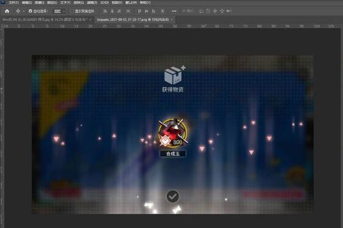343x228 pixels.
Task: Click the 3D video camera icon
Action: pyautogui.click(x=229, y=11)
